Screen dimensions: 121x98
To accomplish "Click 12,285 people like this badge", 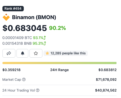I will coord(66,53).
